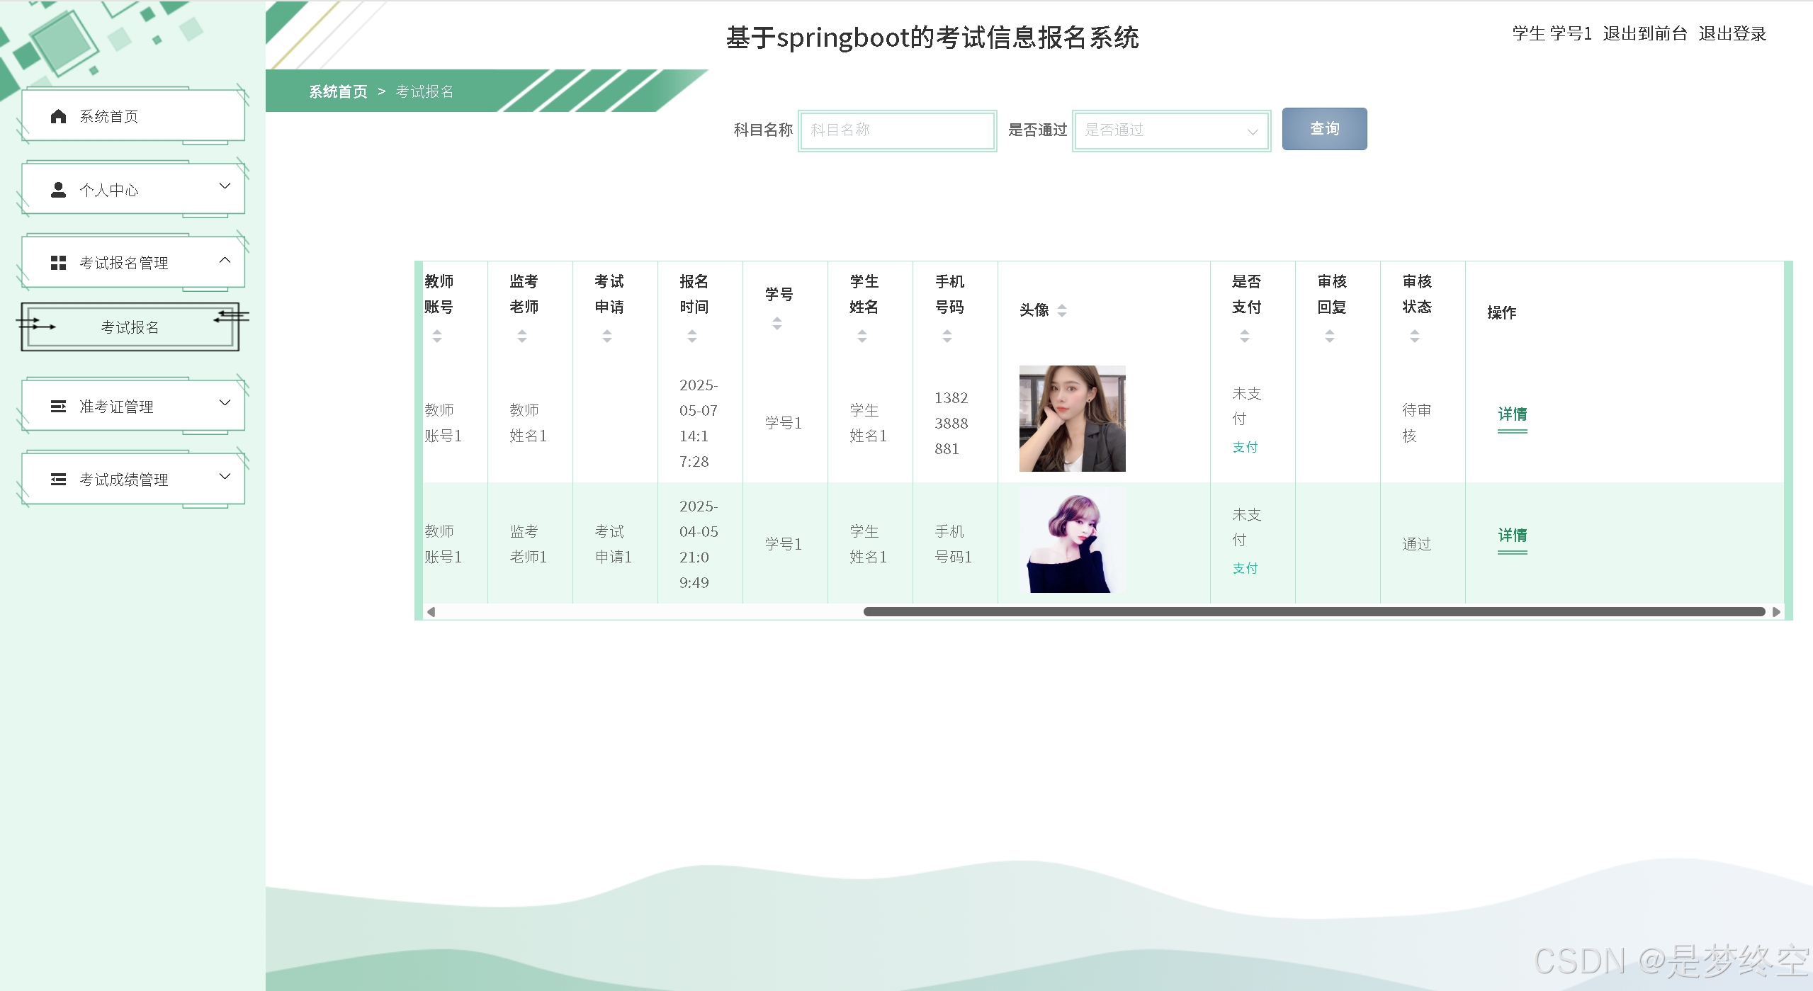Expand the 个人中心 menu chevron

(225, 186)
